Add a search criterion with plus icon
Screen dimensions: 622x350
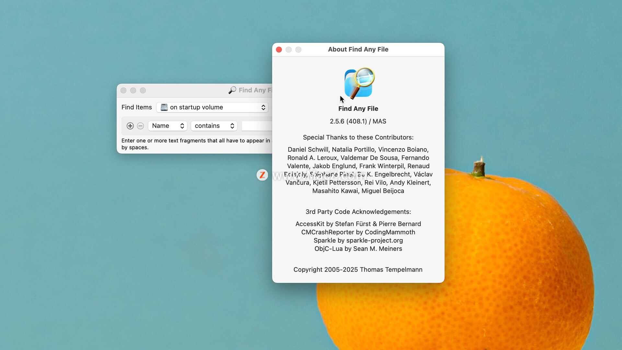(130, 126)
